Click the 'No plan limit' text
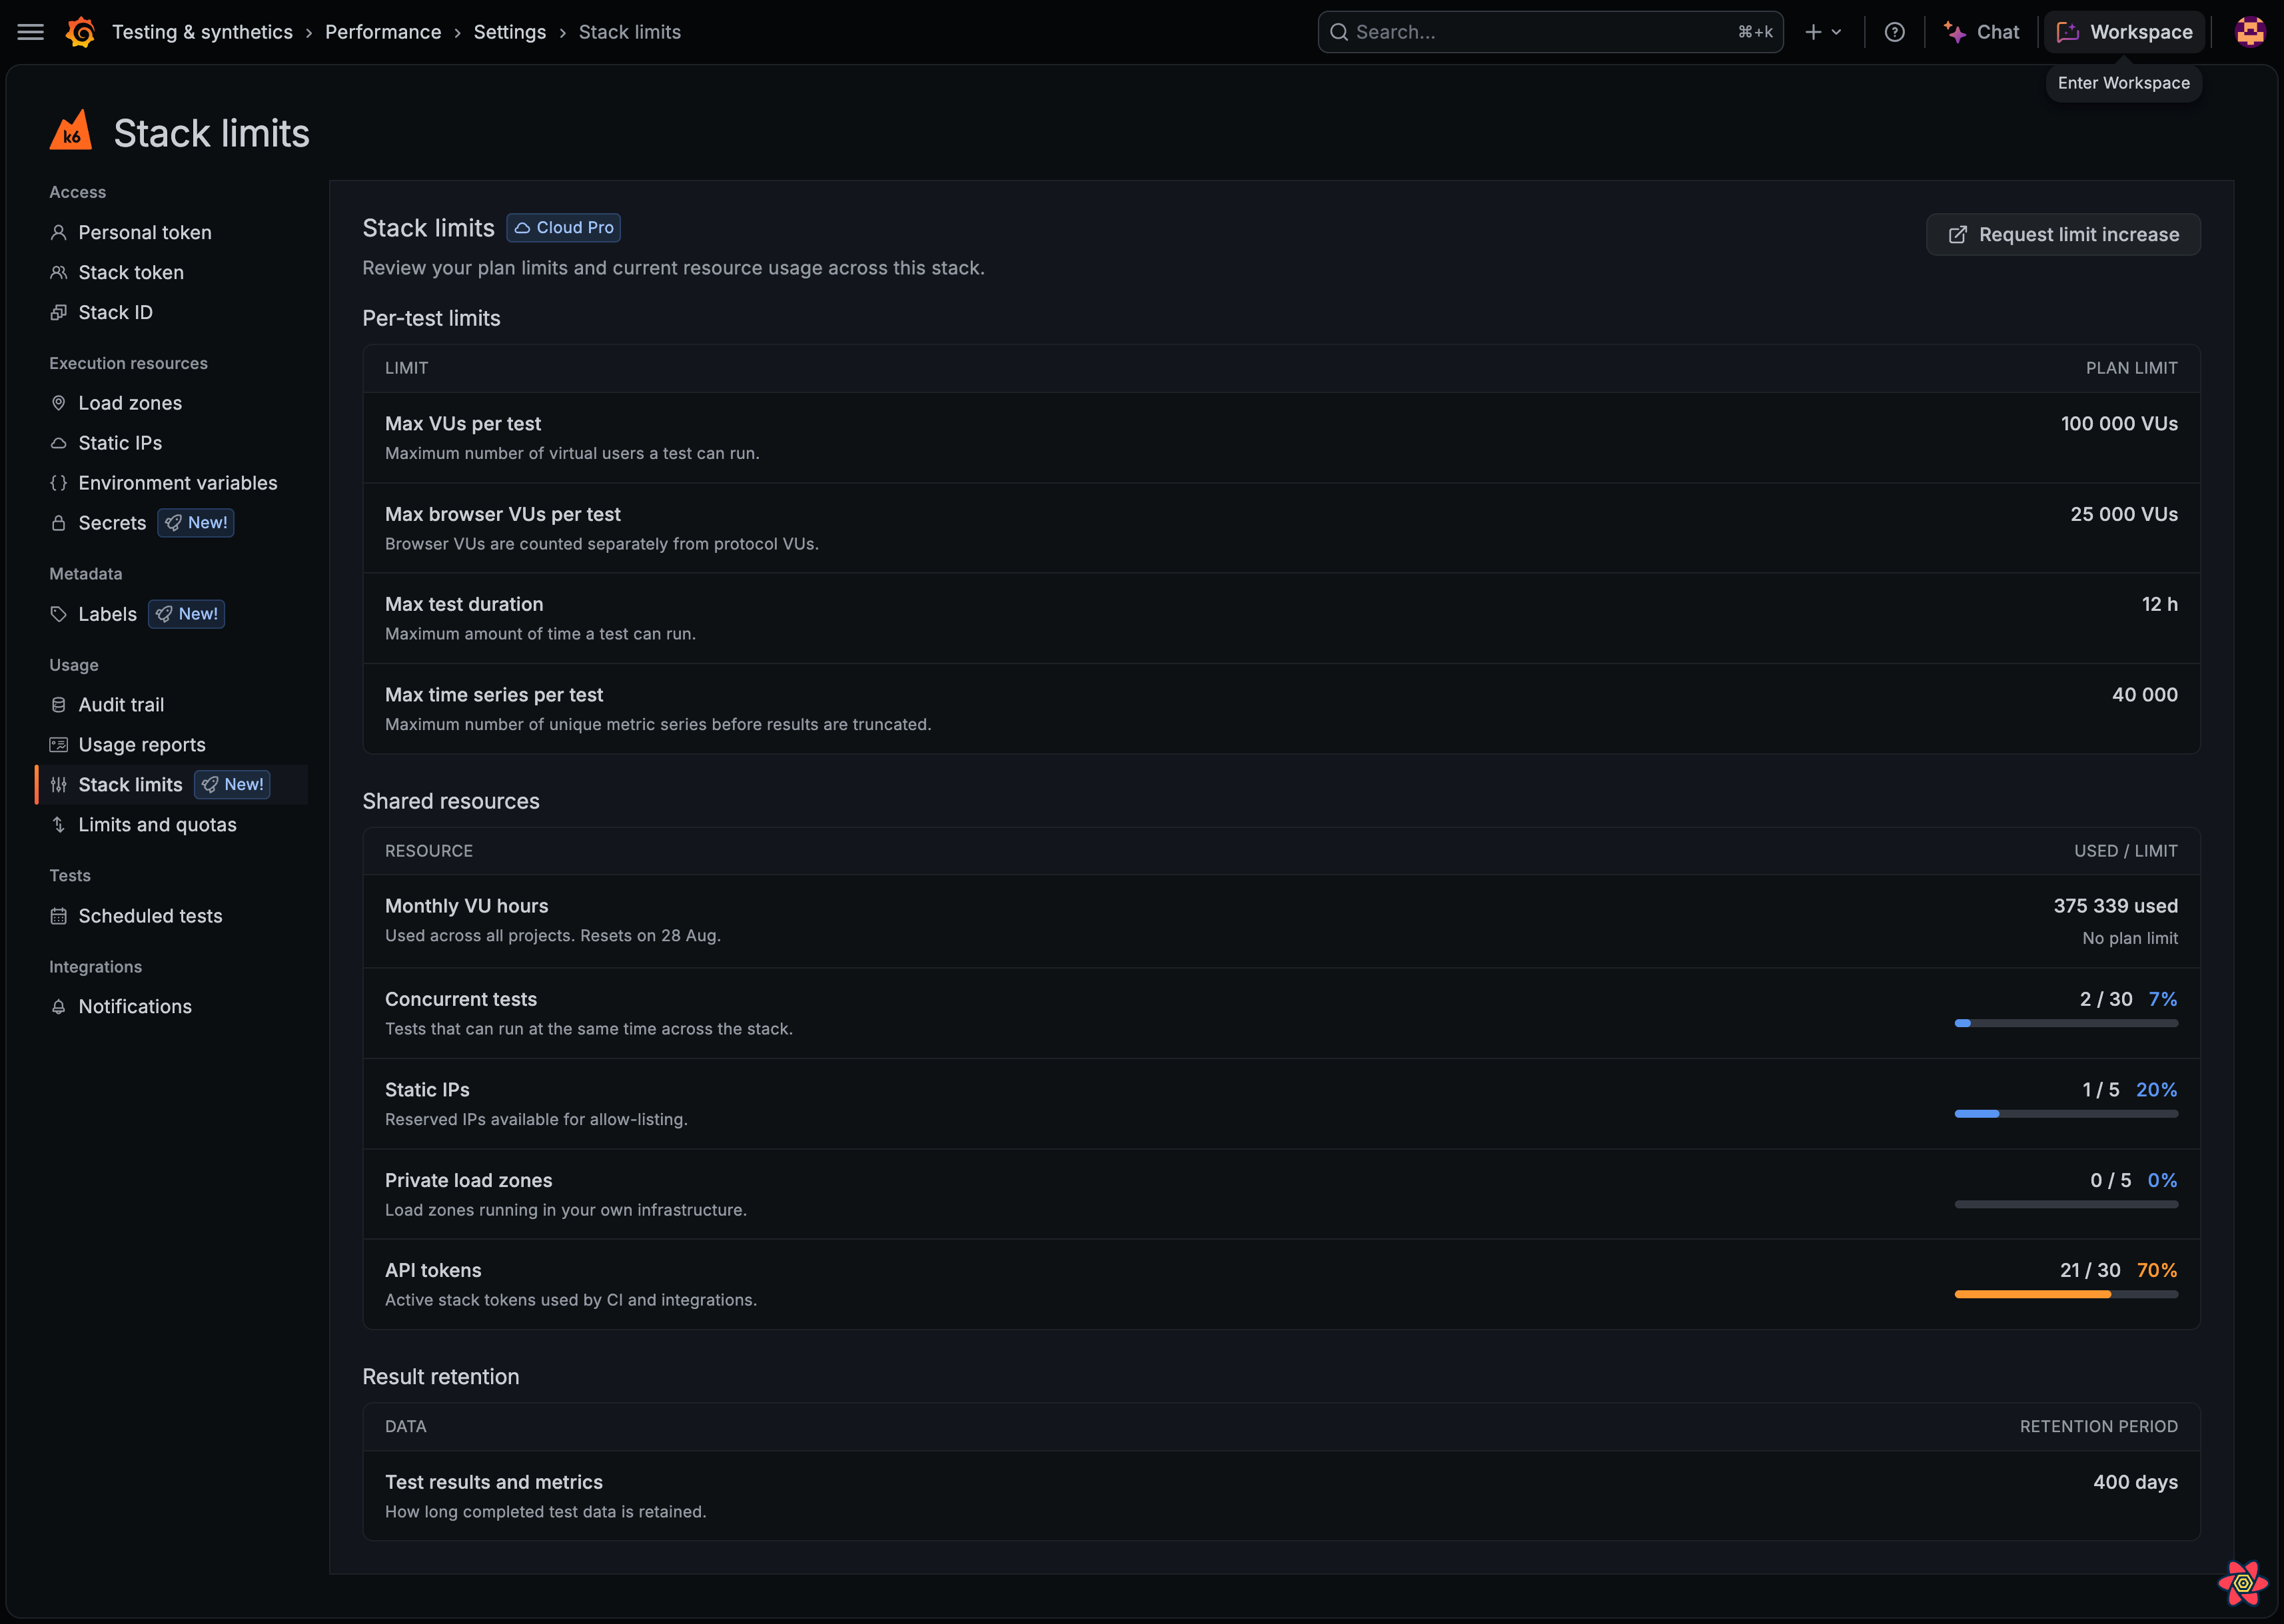The width and height of the screenshot is (2284, 1624). [x=2130, y=938]
